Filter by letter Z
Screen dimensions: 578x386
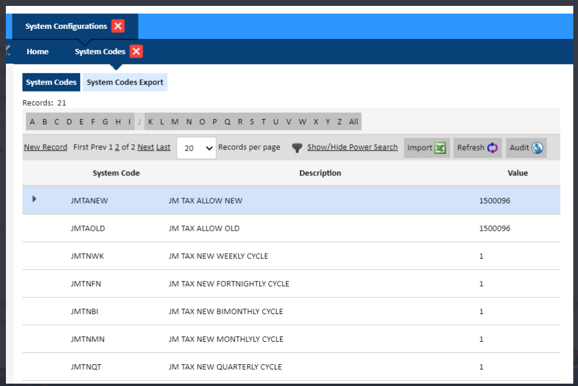point(339,122)
